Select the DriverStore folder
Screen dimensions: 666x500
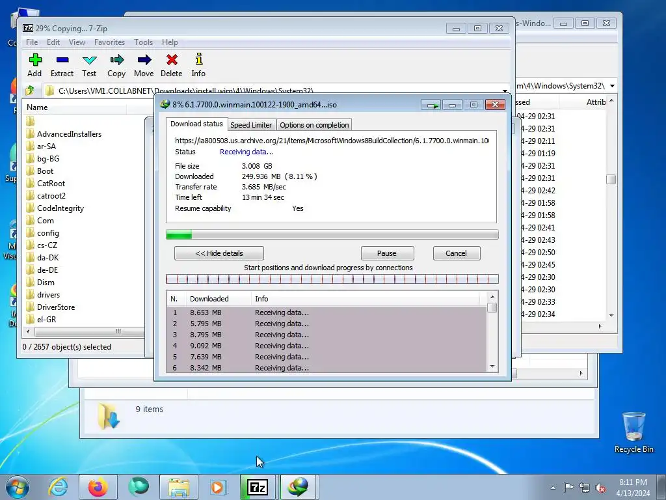(50, 307)
